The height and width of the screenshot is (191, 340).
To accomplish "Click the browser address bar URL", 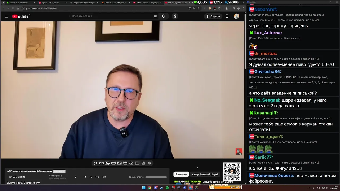I will click(x=41, y=8).
